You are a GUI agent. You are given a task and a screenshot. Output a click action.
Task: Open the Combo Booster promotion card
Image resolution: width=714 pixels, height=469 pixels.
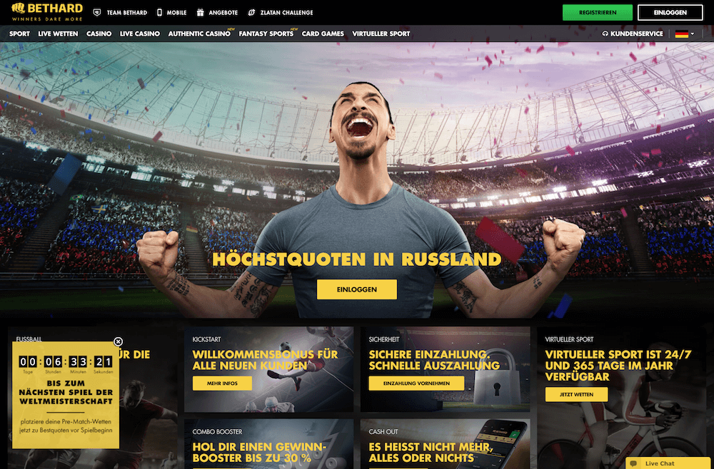coord(268,444)
